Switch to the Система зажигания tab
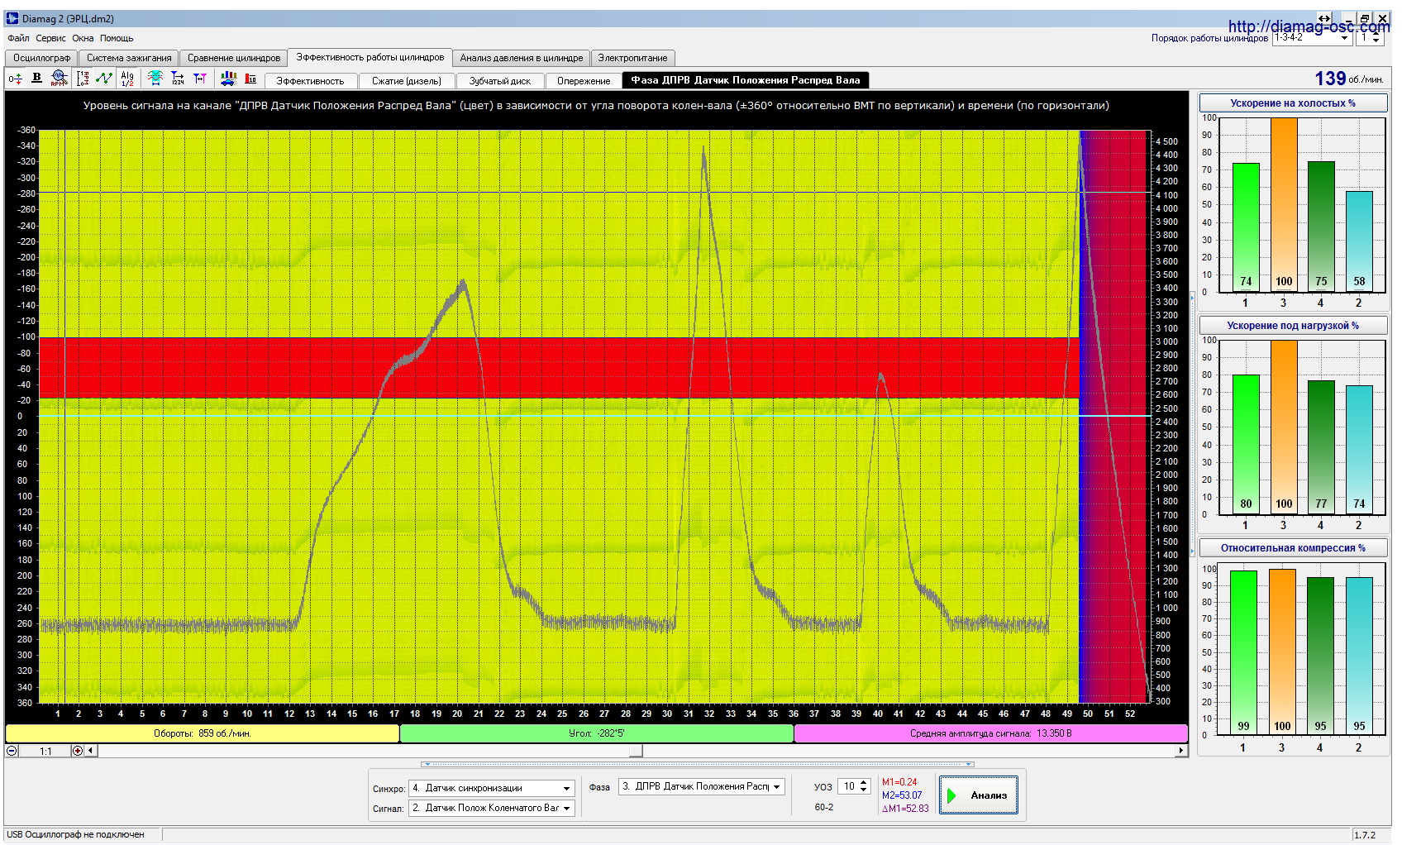 click(x=129, y=58)
